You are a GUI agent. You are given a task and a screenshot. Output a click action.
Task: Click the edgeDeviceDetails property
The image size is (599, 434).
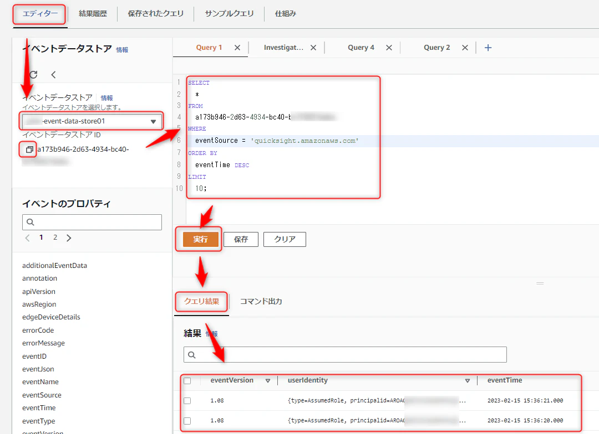coord(51,317)
